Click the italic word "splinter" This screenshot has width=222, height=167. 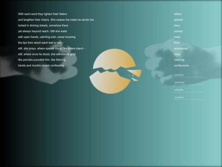pyautogui.click(x=178, y=20)
